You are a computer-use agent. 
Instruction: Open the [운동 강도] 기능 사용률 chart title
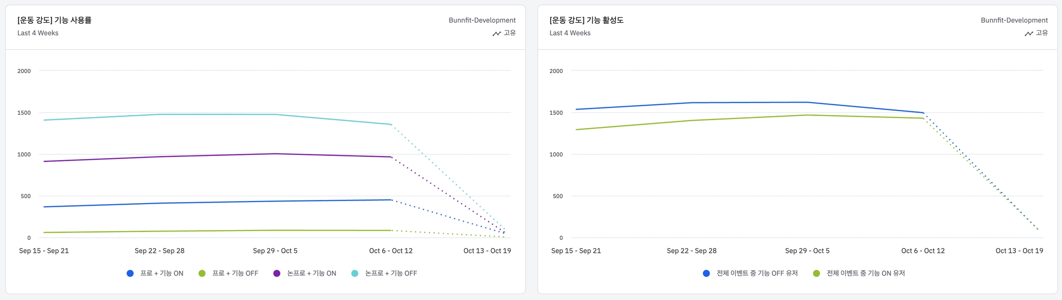[x=54, y=20]
